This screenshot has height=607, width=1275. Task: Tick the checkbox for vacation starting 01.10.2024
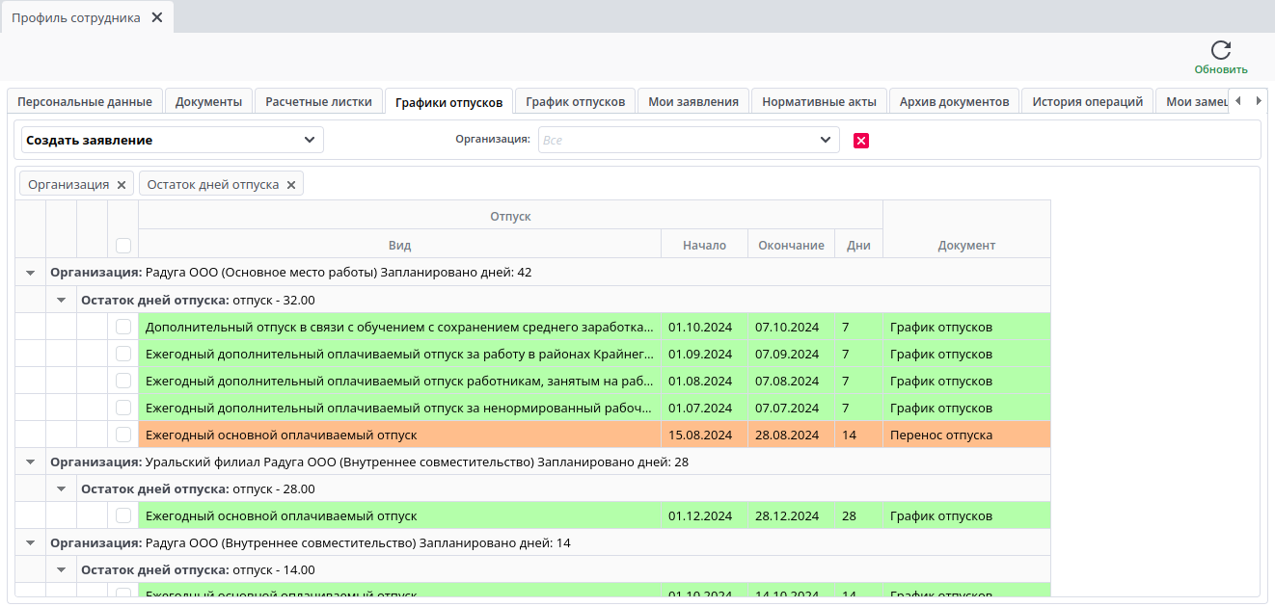coord(123,327)
